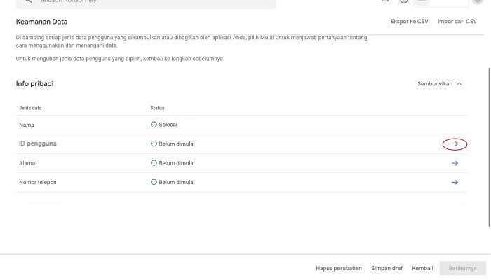
Task: Click the help icon in the top bar
Action: pos(404,1)
